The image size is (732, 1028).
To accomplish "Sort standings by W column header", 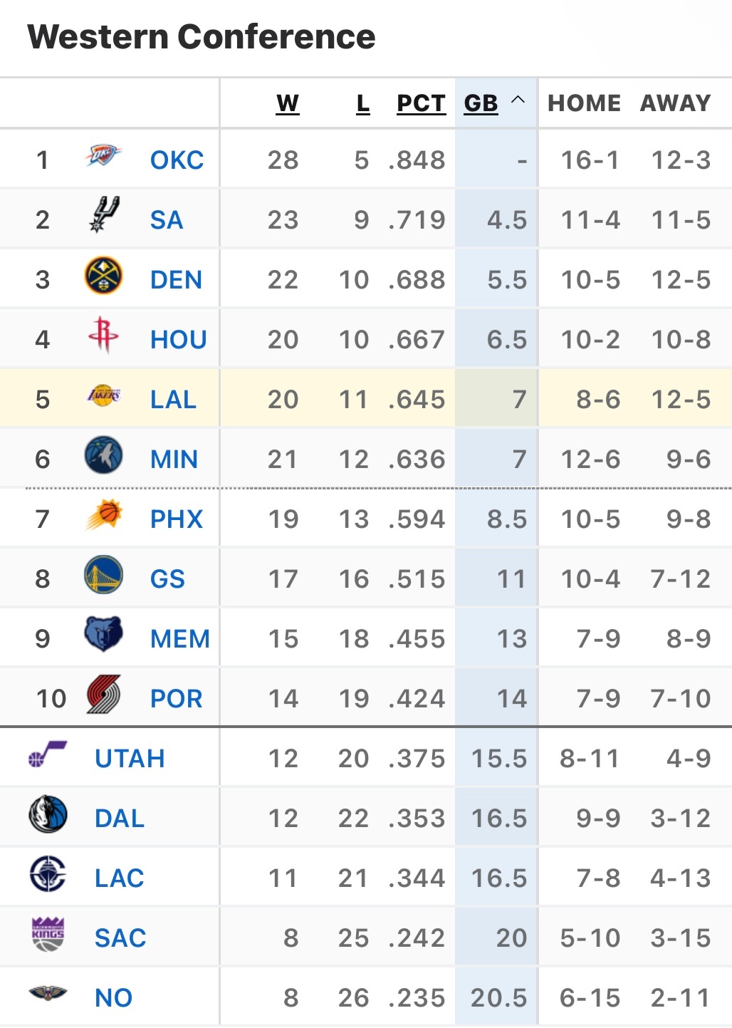I will [288, 103].
